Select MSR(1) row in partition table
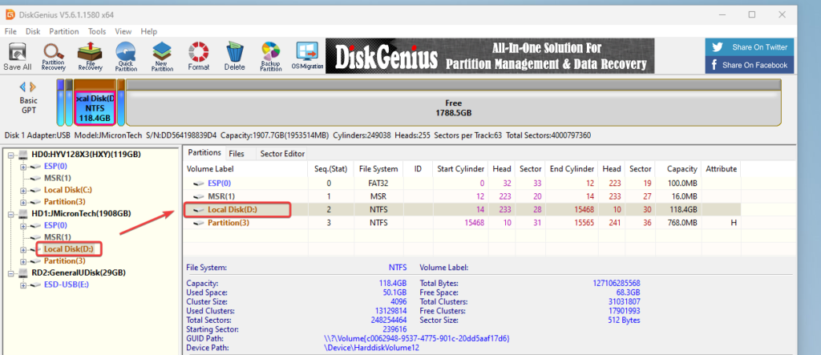Viewport: 821px width, 355px height. pos(461,196)
